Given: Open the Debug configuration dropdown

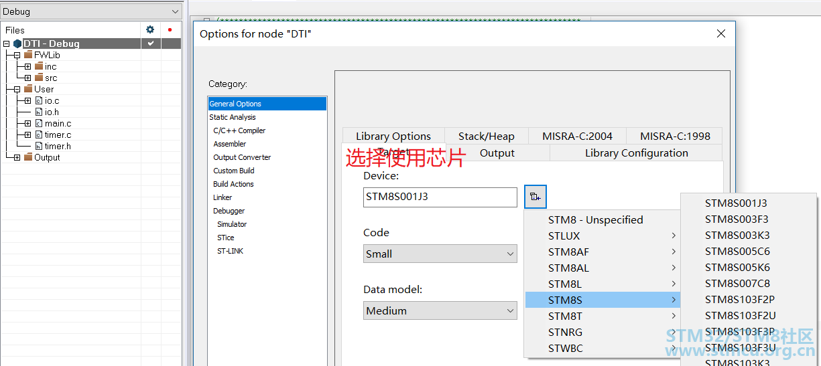Looking at the screenshot, I should coord(90,11).
